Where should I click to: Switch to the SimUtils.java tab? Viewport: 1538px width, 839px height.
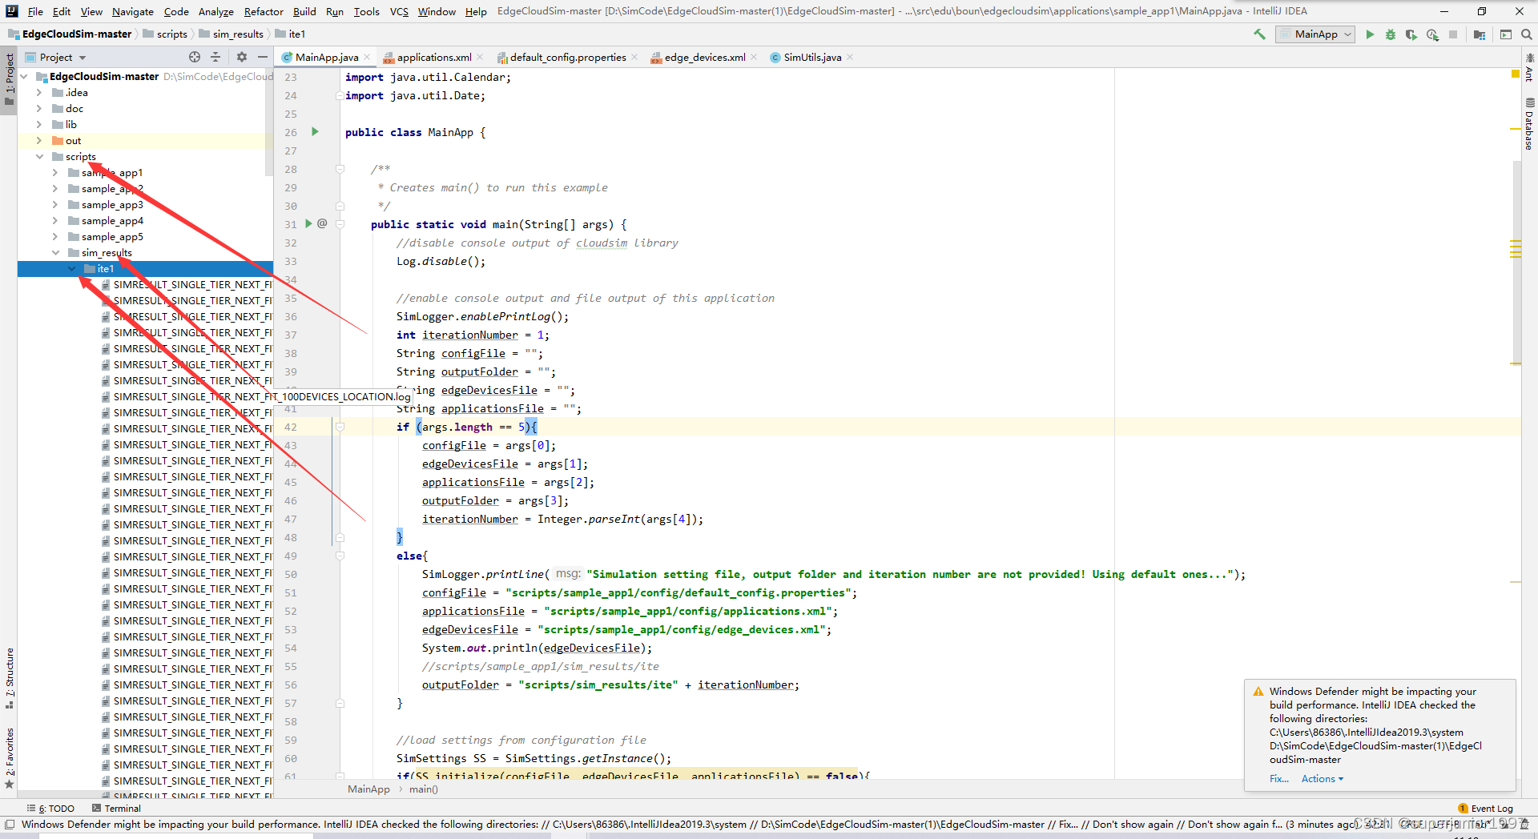pyautogui.click(x=811, y=57)
